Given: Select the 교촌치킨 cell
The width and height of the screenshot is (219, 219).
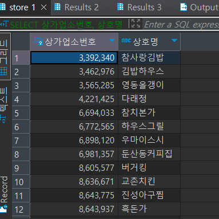Looking at the screenshot, I should [149, 182].
